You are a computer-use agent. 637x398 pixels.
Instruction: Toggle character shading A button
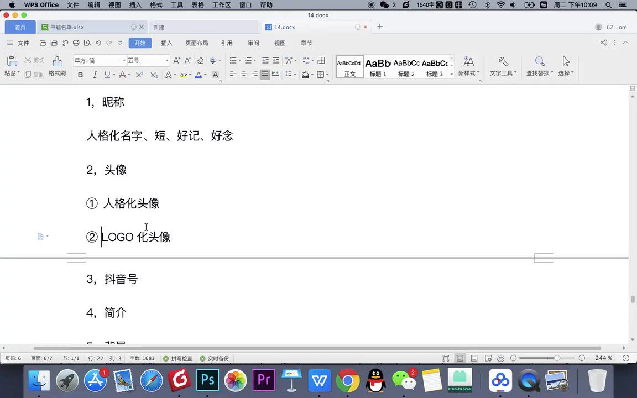click(x=215, y=75)
